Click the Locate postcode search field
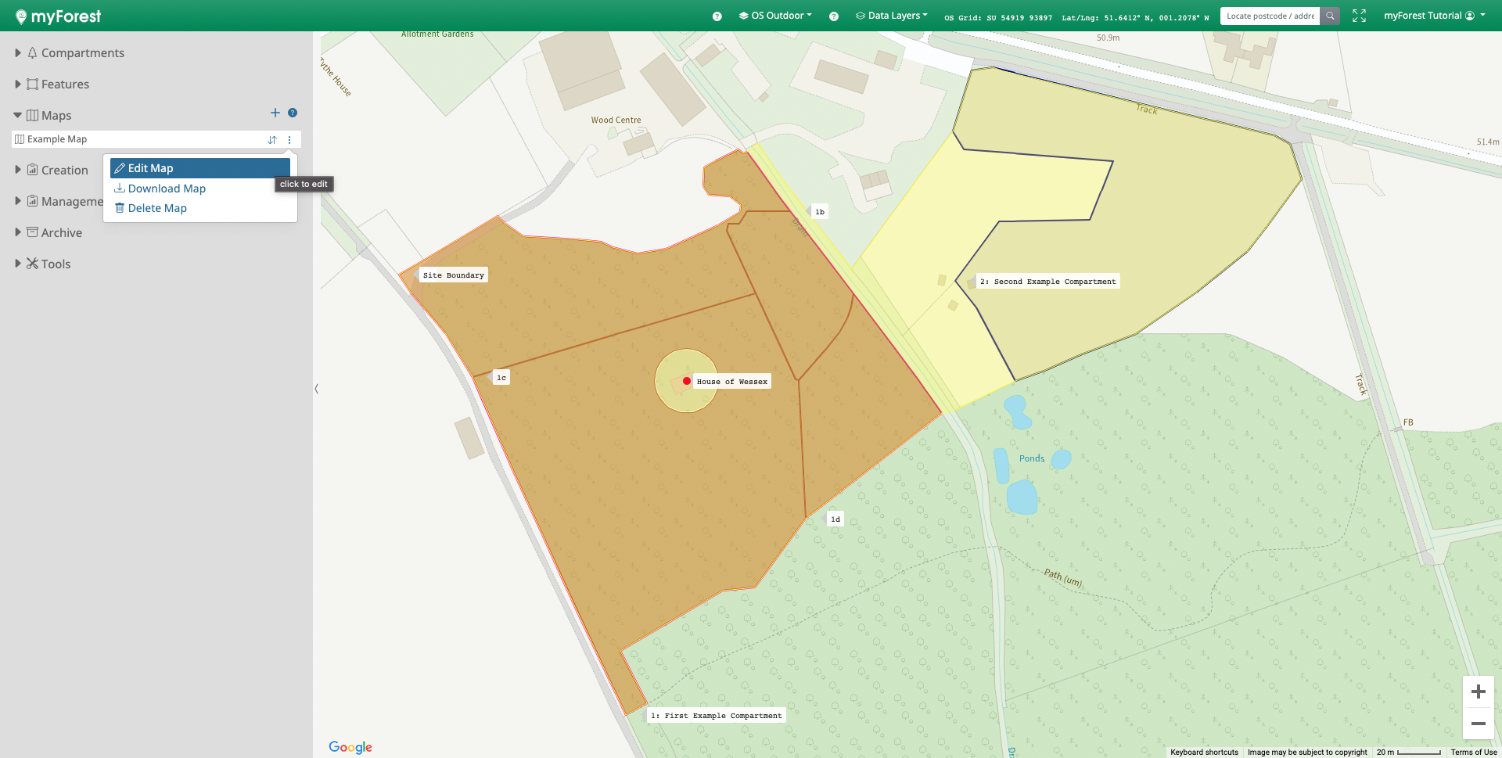The height and width of the screenshot is (758, 1502). [1270, 16]
